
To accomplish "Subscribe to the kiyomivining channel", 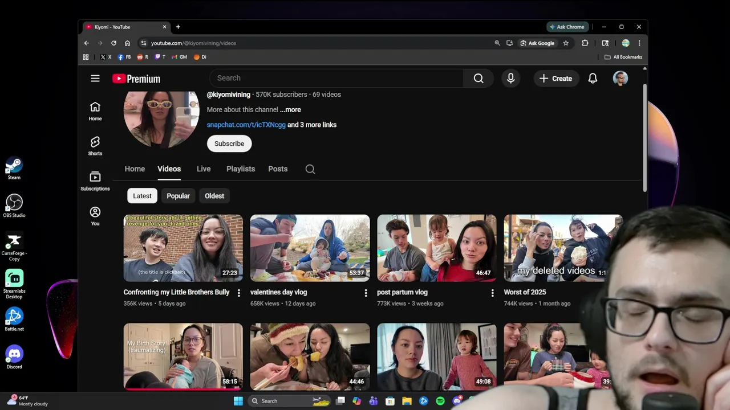I will (229, 143).
